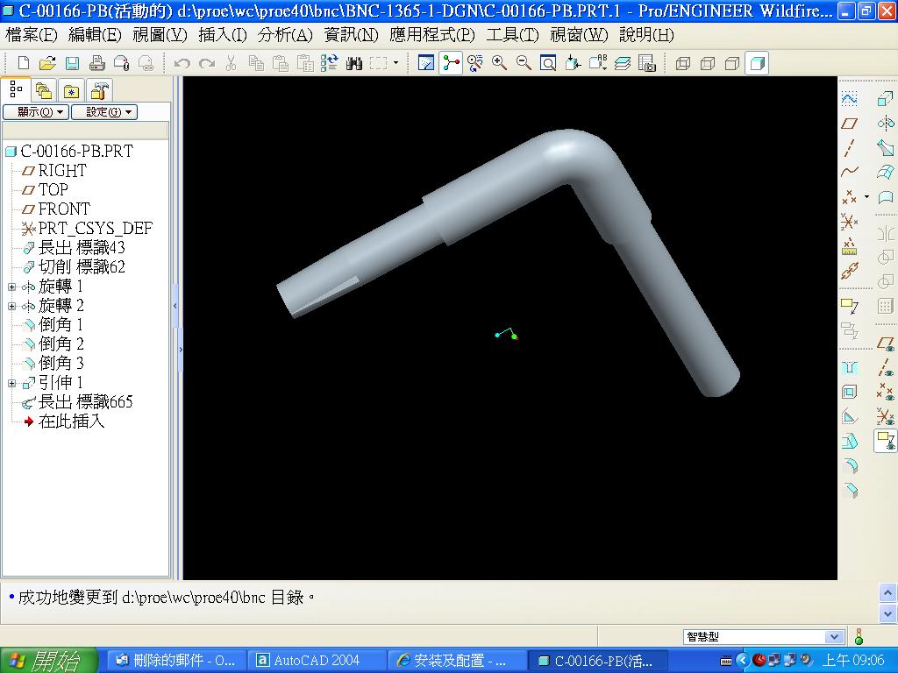Open the 智慧型 selection filter combo box

(764, 636)
